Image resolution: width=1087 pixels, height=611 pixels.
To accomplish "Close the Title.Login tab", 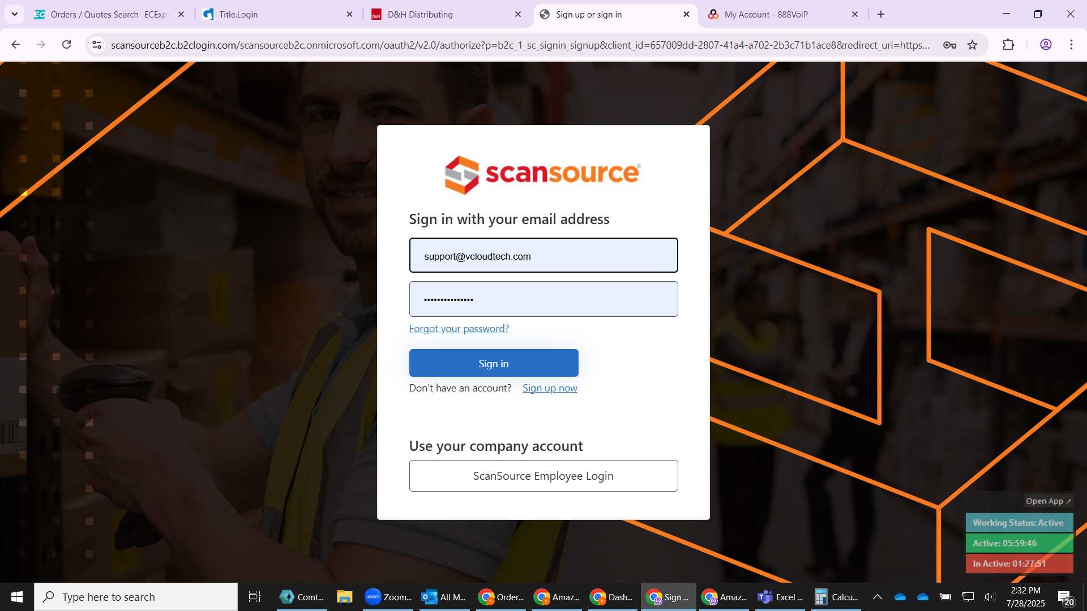I will pos(349,14).
